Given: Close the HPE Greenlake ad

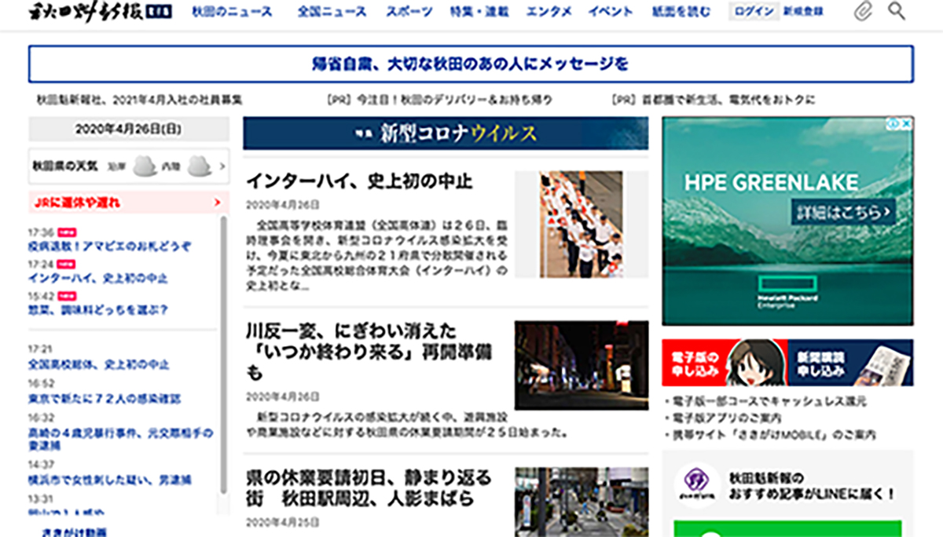Looking at the screenshot, I should 907,124.
